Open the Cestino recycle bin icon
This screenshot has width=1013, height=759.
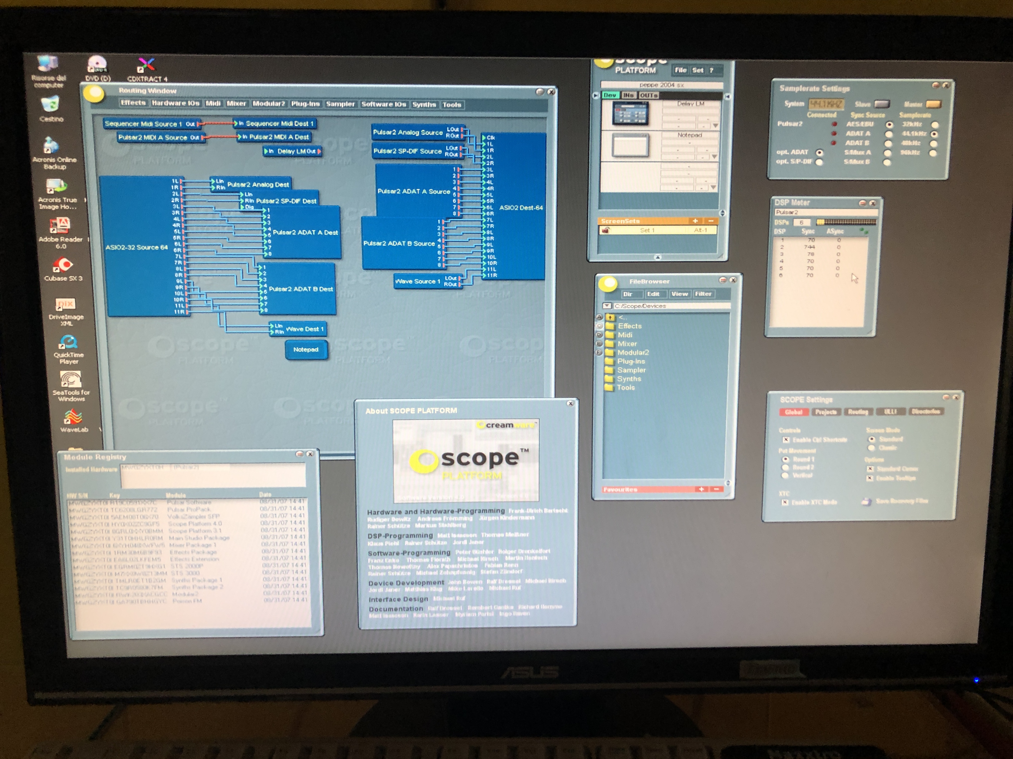(51, 109)
